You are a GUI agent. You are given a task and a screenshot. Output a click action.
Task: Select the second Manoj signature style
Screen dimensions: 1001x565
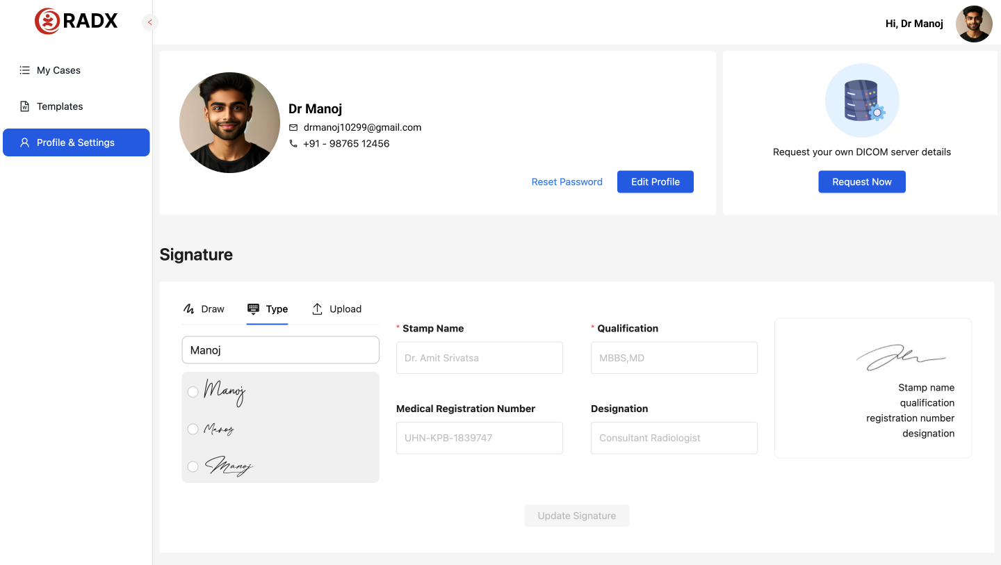tap(193, 429)
